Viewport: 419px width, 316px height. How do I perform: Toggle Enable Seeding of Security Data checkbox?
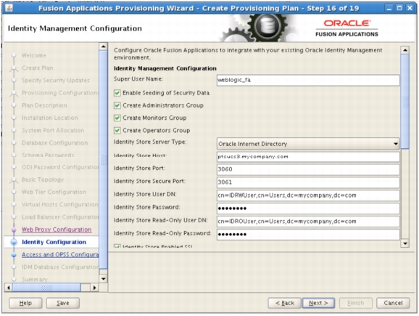[x=117, y=93]
